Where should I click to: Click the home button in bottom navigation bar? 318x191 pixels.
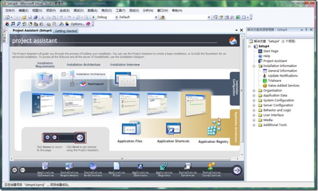(x=15, y=170)
